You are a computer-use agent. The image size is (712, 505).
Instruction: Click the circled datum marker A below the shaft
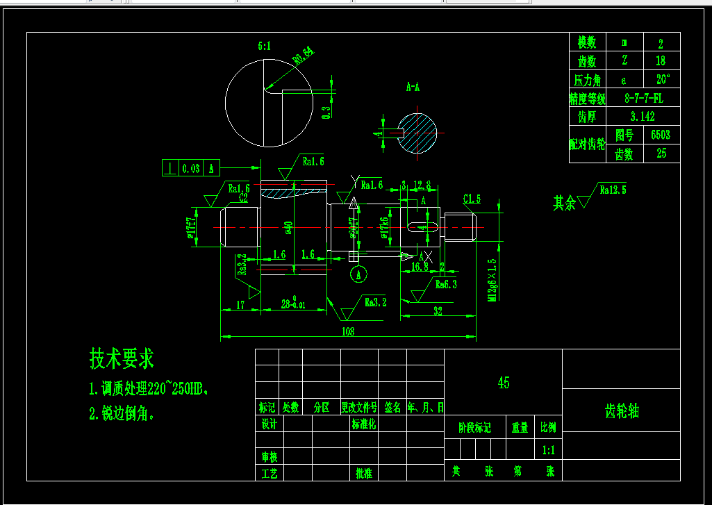[358, 273]
